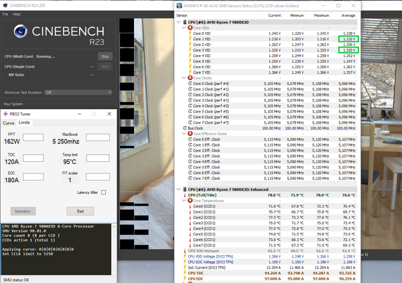This screenshot has width=402, height=283.
Task: Select the Core 3 Eff. Clock row
Action: click(272, 156)
